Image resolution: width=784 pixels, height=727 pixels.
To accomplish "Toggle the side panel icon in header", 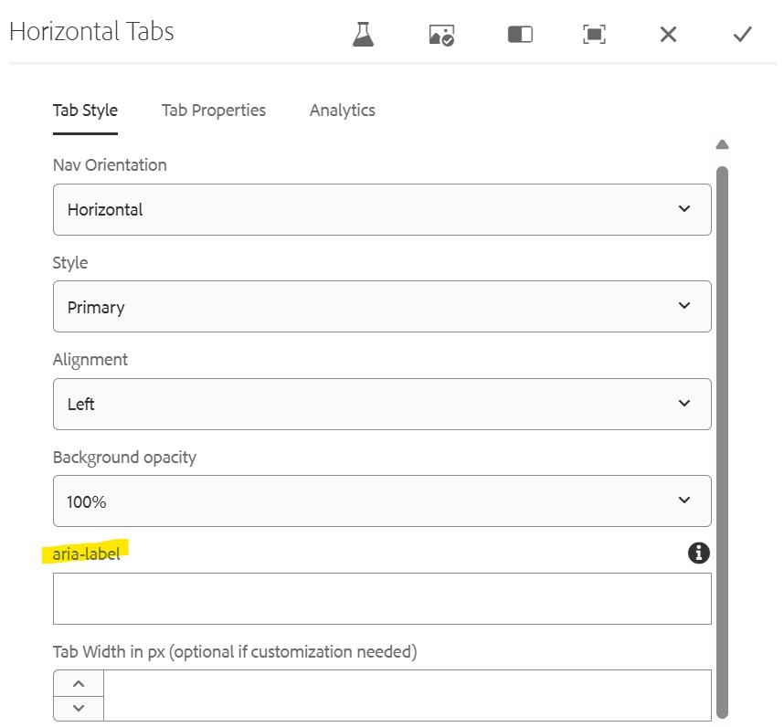I will point(520,35).
